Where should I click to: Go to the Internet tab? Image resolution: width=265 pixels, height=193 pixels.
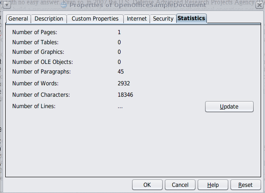136,19
